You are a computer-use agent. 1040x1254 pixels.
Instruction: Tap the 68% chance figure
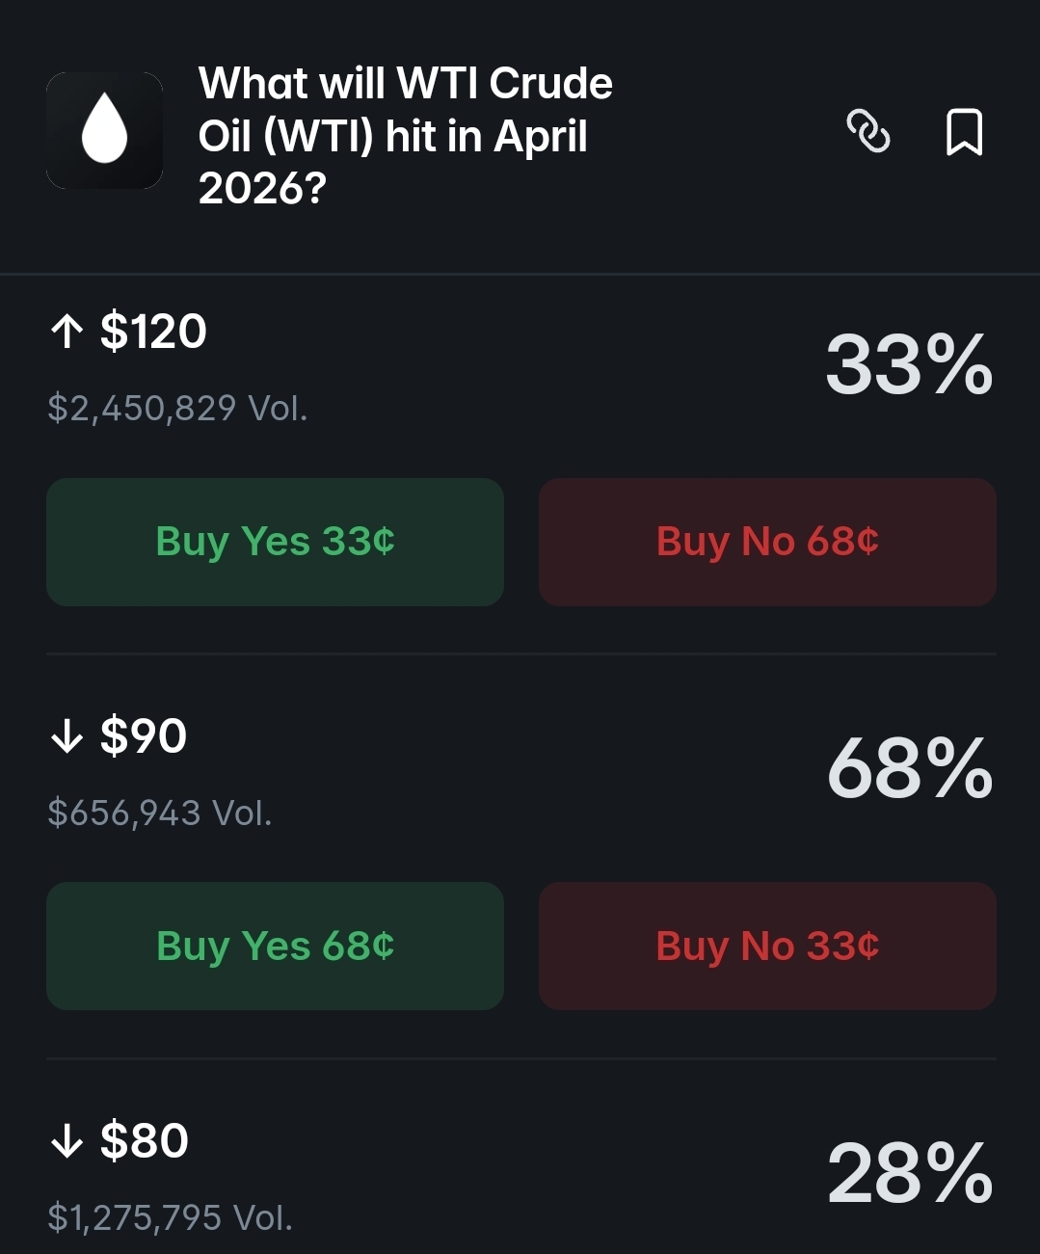(909, 769)
